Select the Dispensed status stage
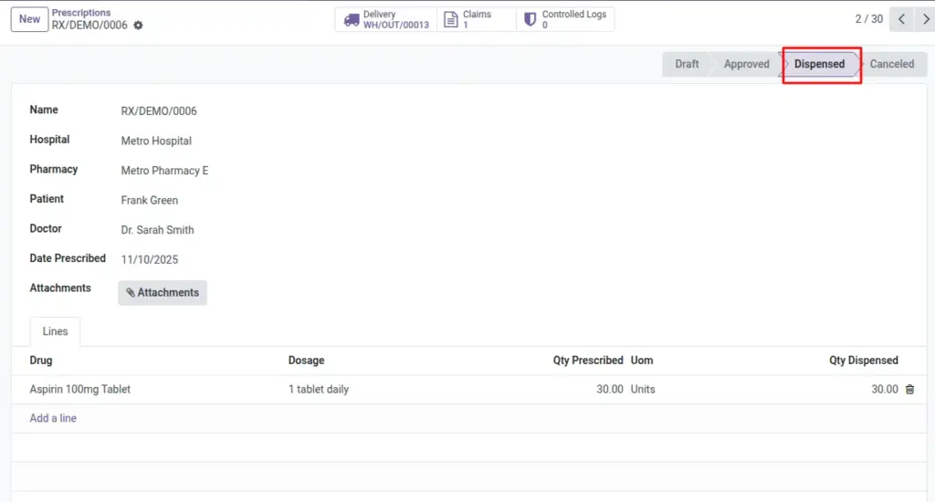935x502 pixels. coord(819,64)
